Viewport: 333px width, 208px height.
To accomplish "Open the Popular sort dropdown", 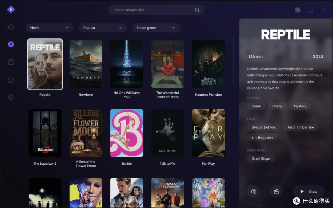I will (x=103, y=28).
